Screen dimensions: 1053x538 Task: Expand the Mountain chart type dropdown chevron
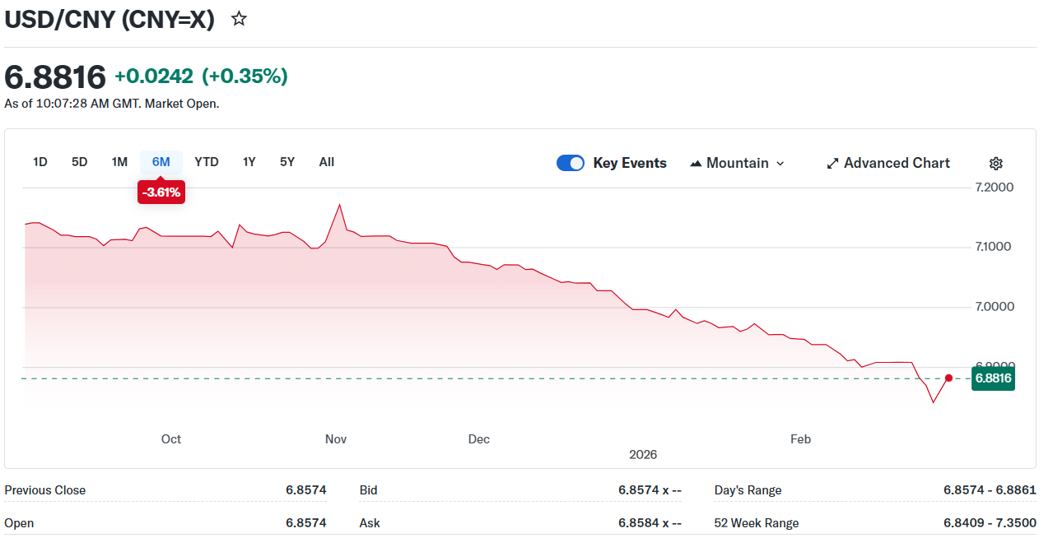[x=780, y=164]
